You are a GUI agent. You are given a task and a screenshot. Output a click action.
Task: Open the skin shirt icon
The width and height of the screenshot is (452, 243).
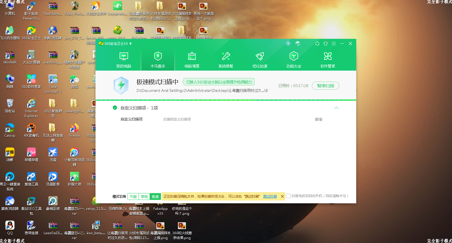(326, 43)
